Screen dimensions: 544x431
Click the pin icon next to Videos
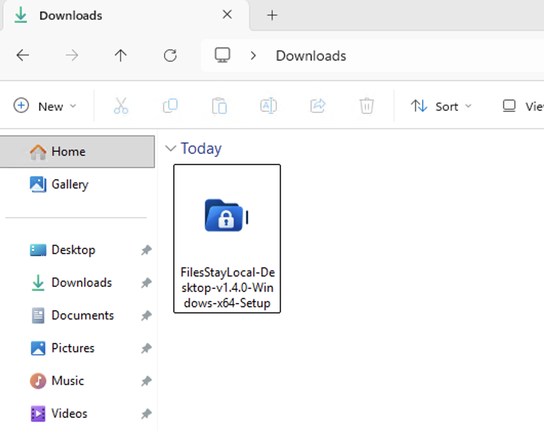coord(147,414)
